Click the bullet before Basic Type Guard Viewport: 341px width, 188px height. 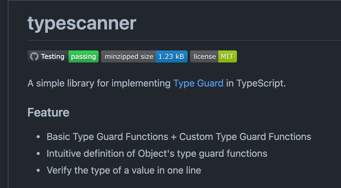(x=38, y=137)
